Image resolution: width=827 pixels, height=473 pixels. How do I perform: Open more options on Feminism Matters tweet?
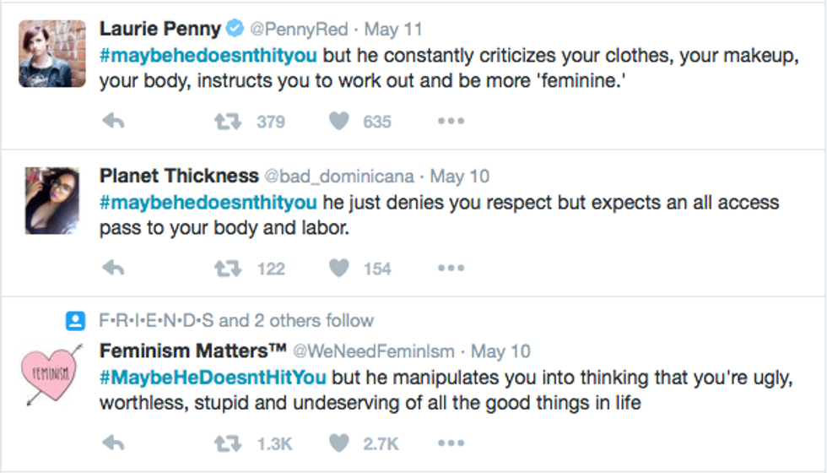click(x=451, y=443)
